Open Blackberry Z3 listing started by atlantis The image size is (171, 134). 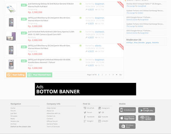click(49, 47)
